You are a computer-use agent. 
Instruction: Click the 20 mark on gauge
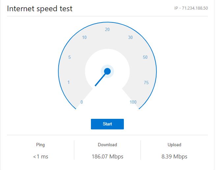click(x=107, y=29)
